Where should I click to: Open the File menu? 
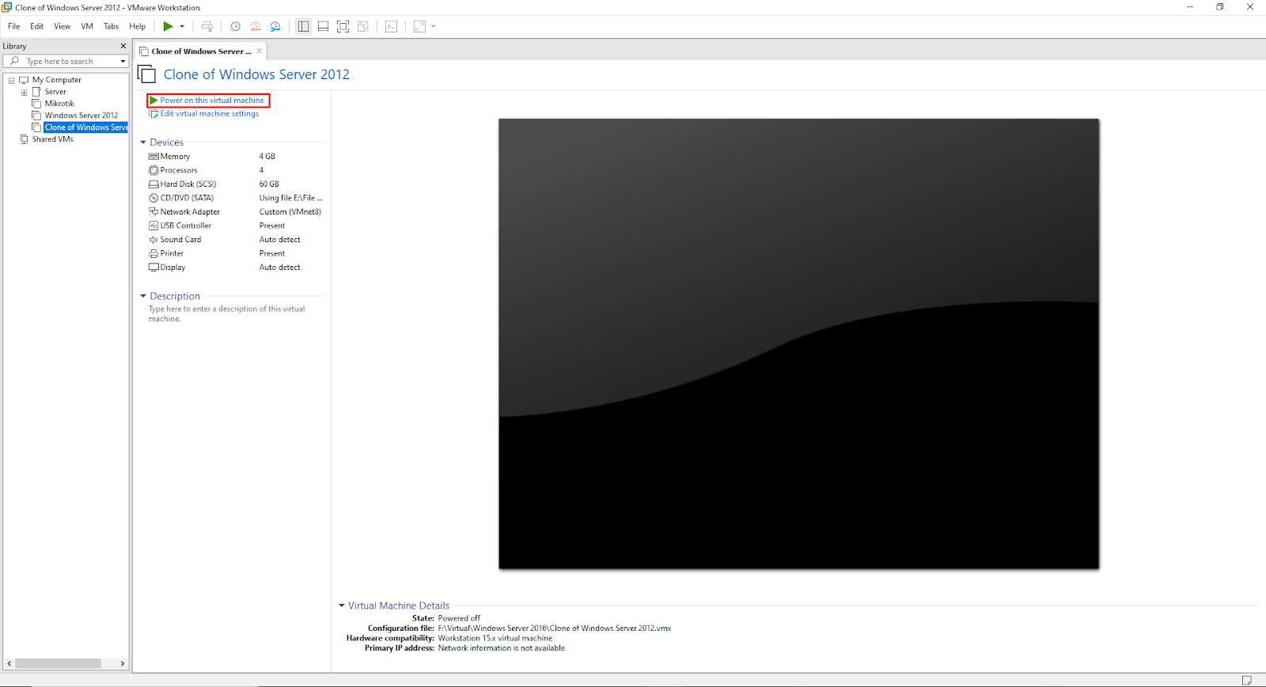click(x=14, y=26)
